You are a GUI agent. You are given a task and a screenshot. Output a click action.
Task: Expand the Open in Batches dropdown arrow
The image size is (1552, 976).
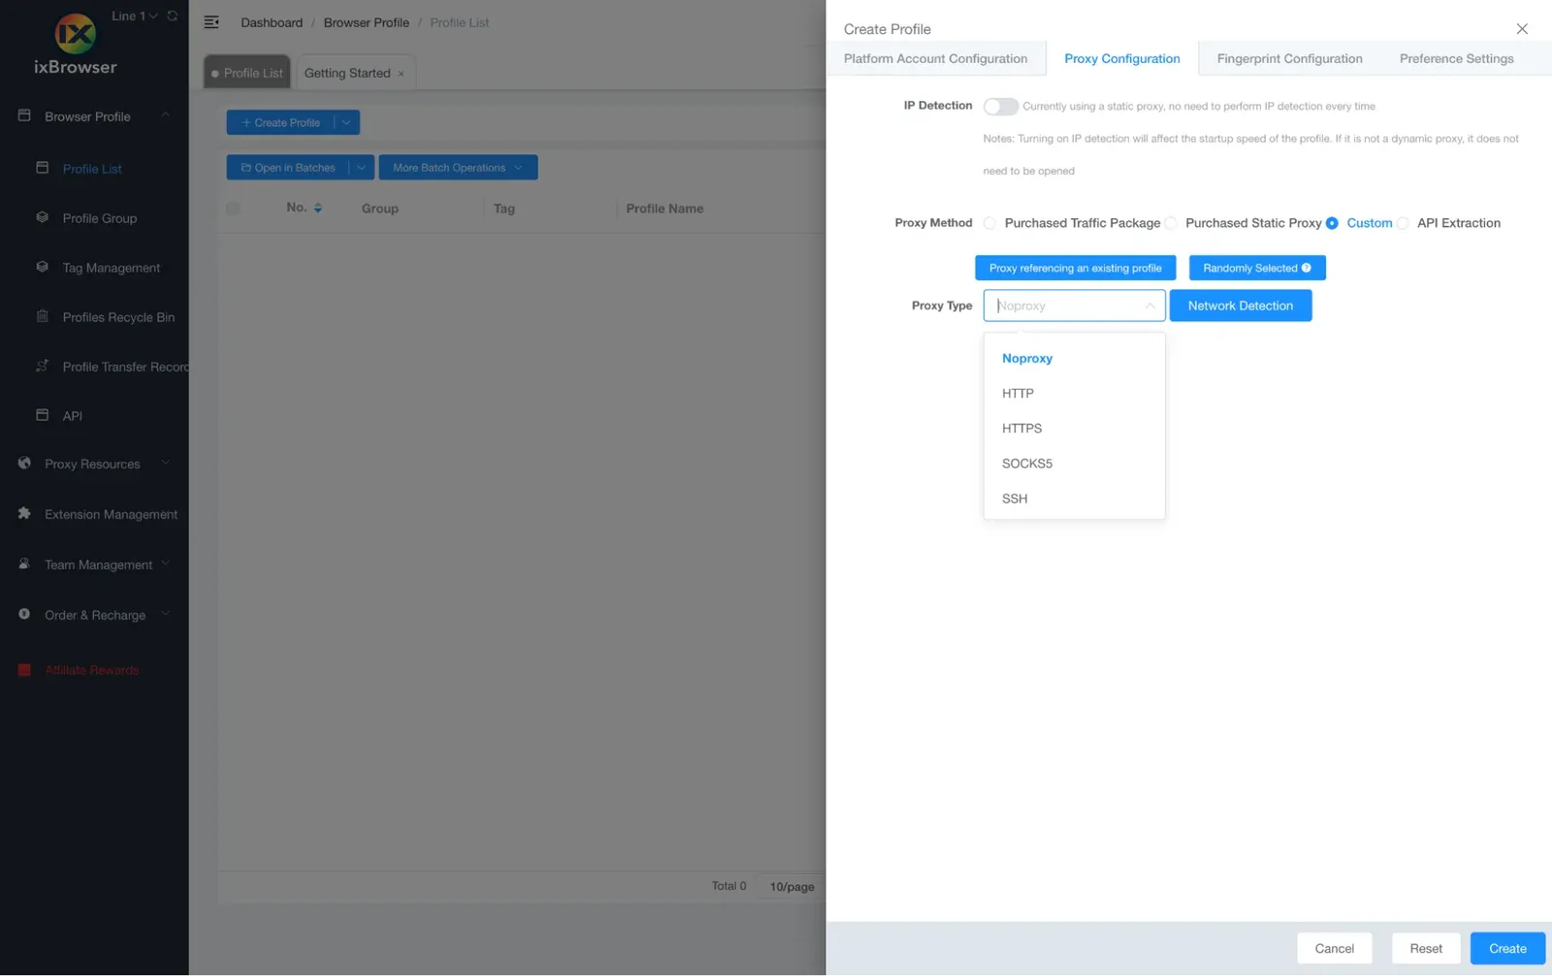tap(361, 168)
